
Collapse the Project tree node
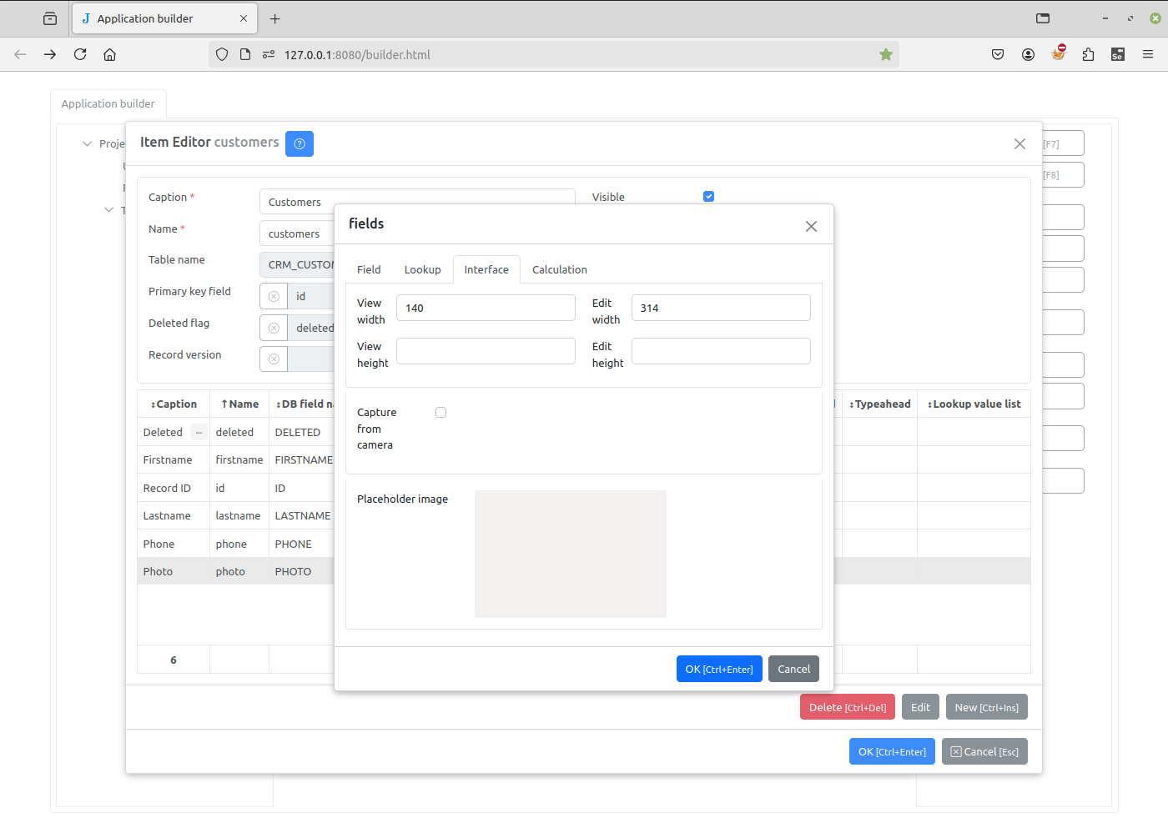87,143
